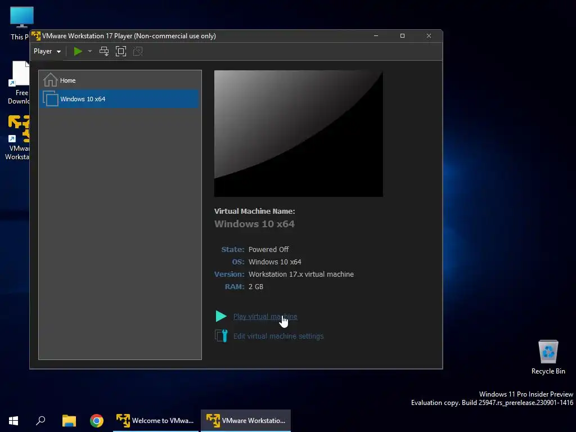The image size is (576, 432).
Task: Click the 'Powered Off' state text
Action: (x=268, y=249)
